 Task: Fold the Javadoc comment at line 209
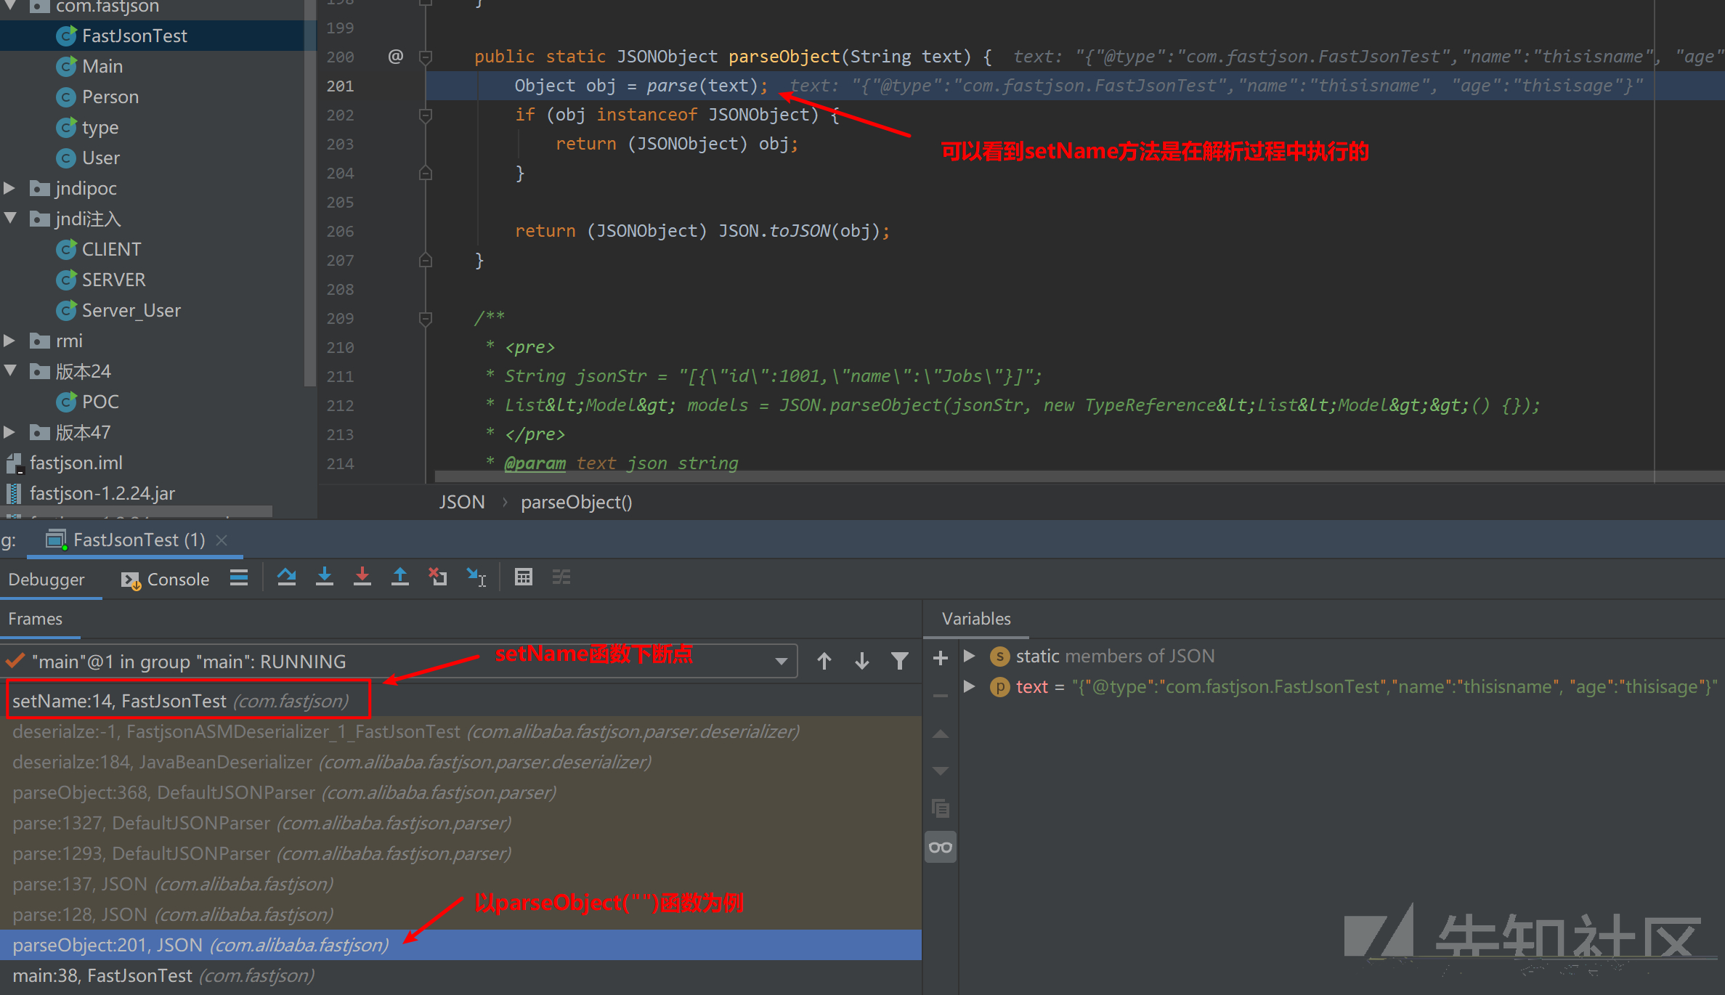[x=426, y=318]
